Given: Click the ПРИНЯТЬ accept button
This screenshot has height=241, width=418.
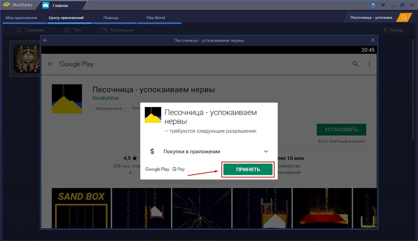Looking at the screenshot, I should coord(248,169).
